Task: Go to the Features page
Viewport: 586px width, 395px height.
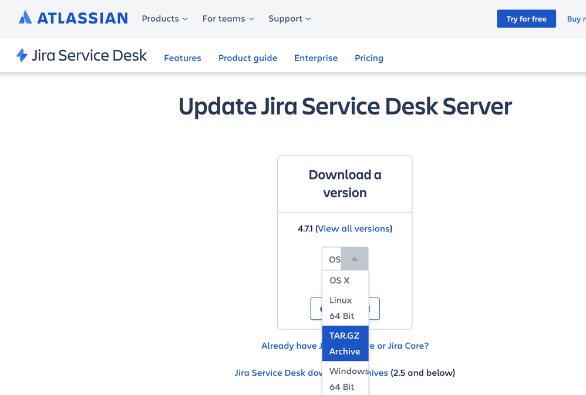Action: point(183,58)
